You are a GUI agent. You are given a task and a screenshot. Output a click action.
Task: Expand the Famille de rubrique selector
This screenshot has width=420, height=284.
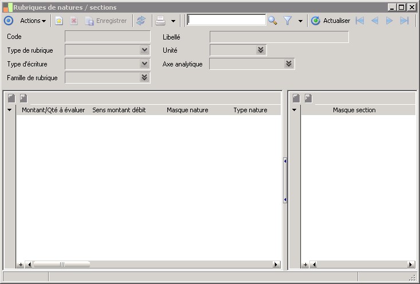tap(144, 78)
